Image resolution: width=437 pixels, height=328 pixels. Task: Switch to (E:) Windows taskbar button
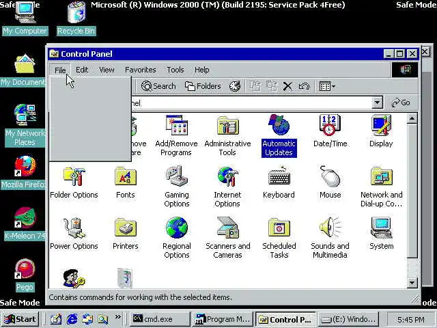348,319
